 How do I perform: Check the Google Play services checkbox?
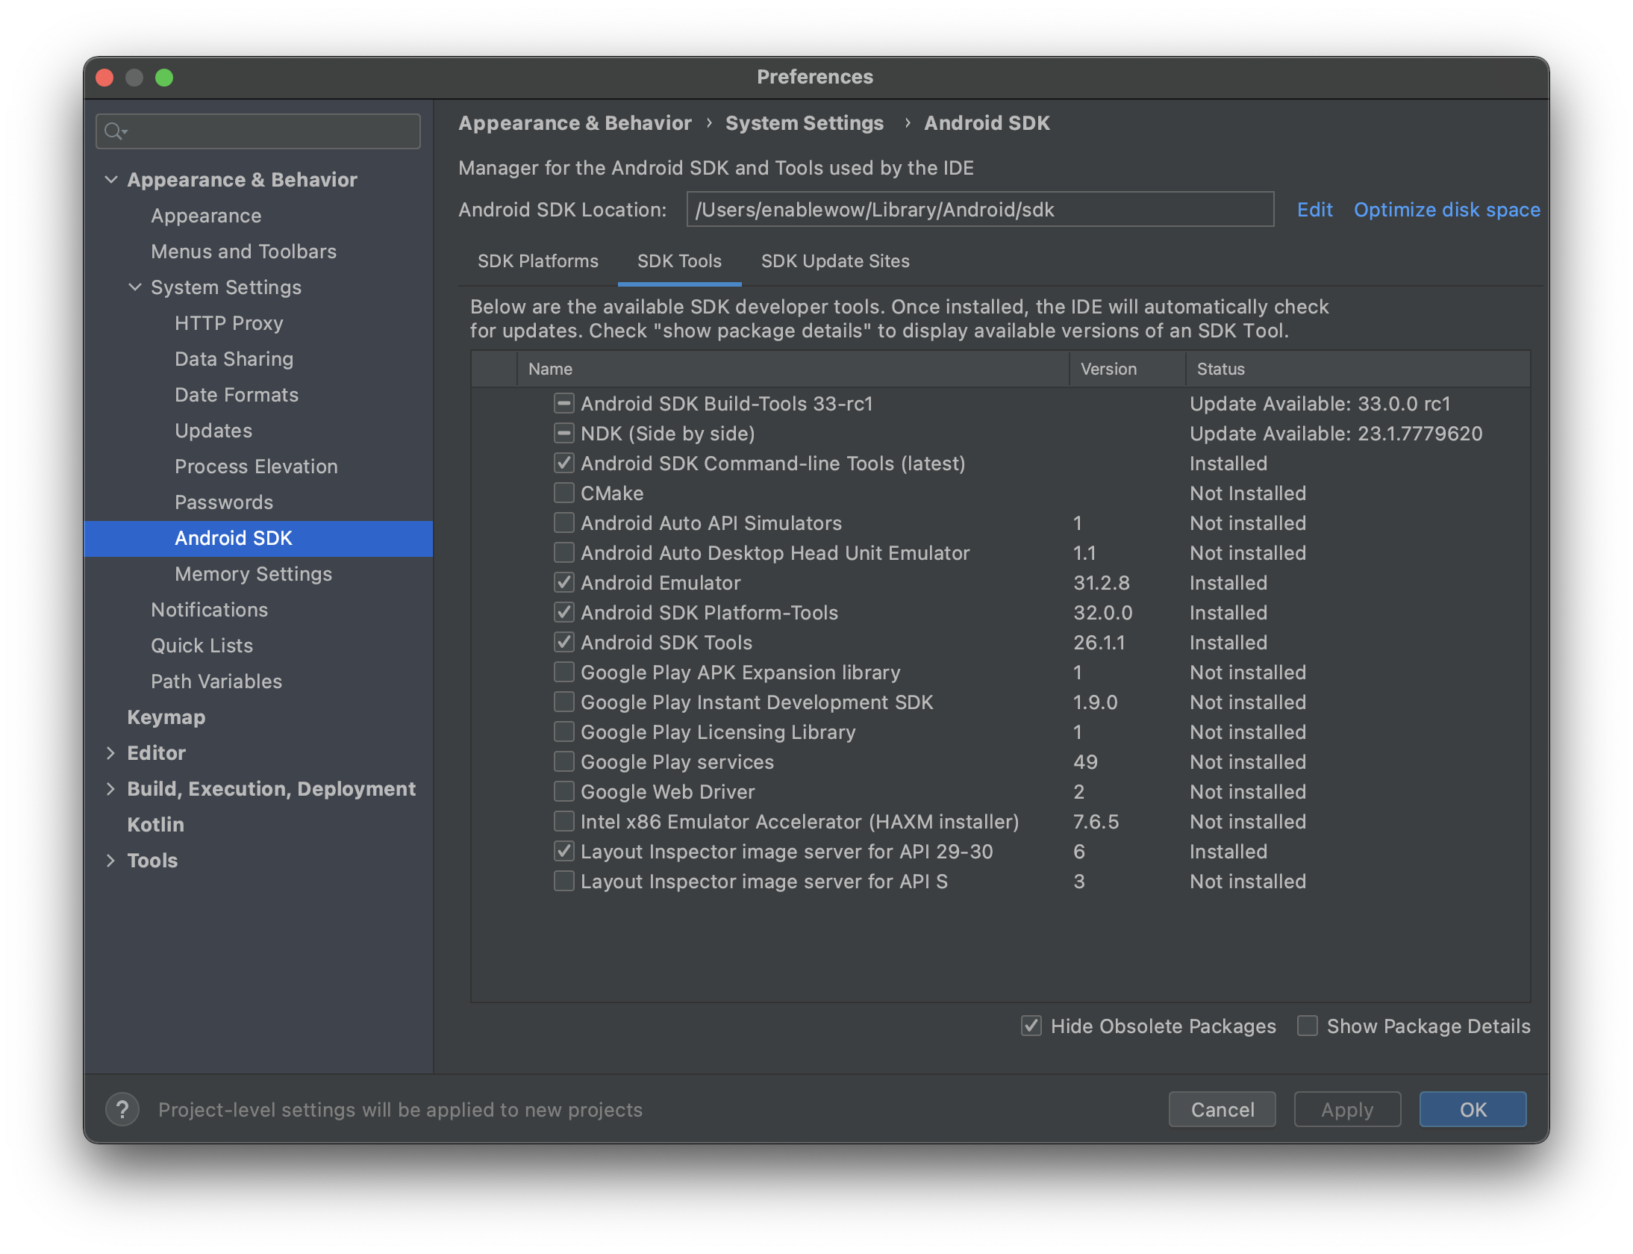[564, 762]
